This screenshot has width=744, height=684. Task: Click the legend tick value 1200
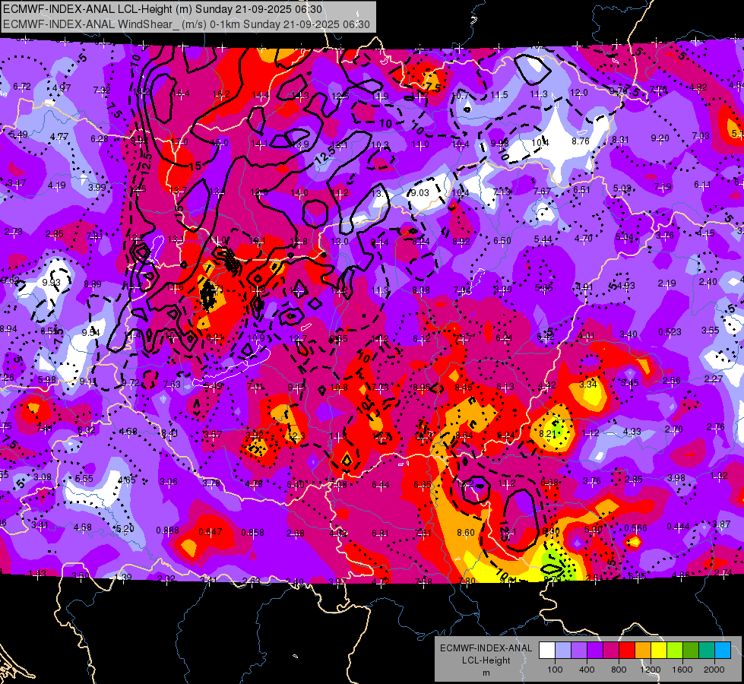click(x=651, y=670)
